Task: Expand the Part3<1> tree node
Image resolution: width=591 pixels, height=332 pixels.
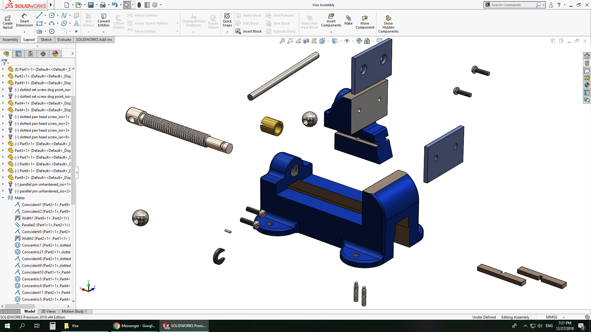Action: point(3,150)
